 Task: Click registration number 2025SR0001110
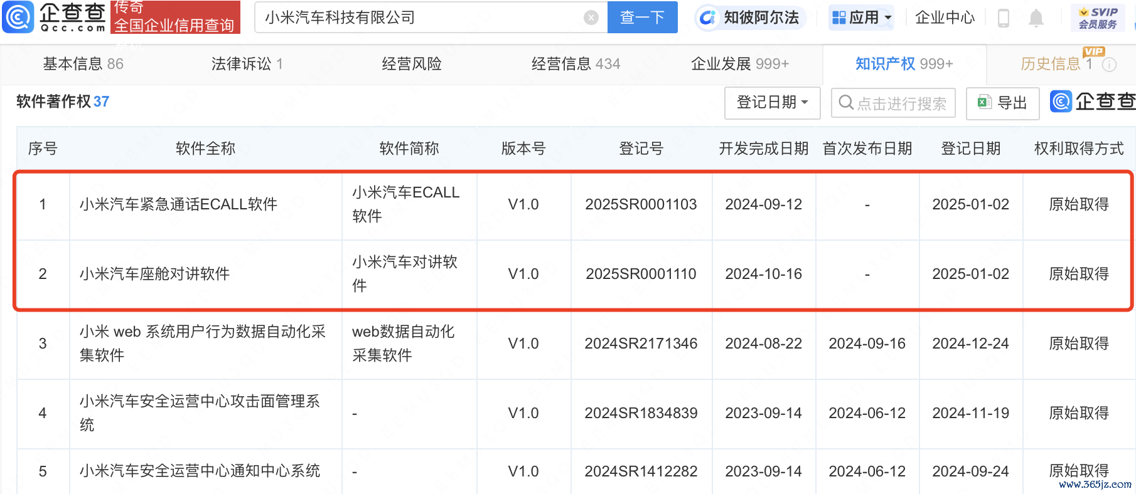pos(641,274)
